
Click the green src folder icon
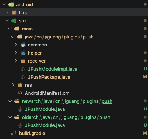coord(14,21)
